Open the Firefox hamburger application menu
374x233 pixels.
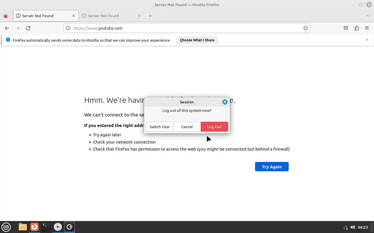[367, 28]
